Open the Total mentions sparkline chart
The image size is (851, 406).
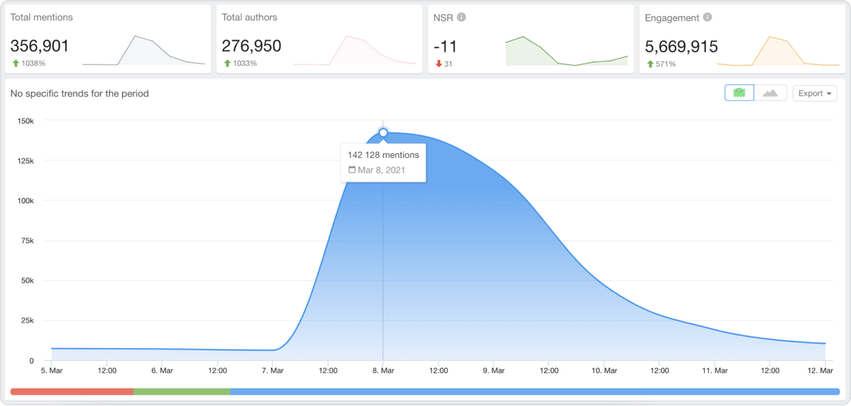pos(143,51)
